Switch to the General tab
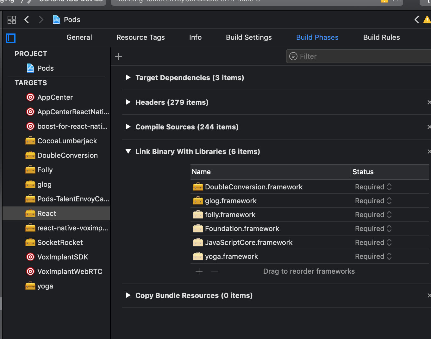 (x=79, y=37)
